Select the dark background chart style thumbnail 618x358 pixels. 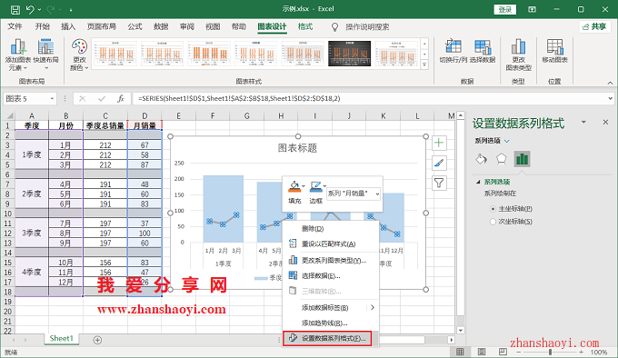(349, 54)
